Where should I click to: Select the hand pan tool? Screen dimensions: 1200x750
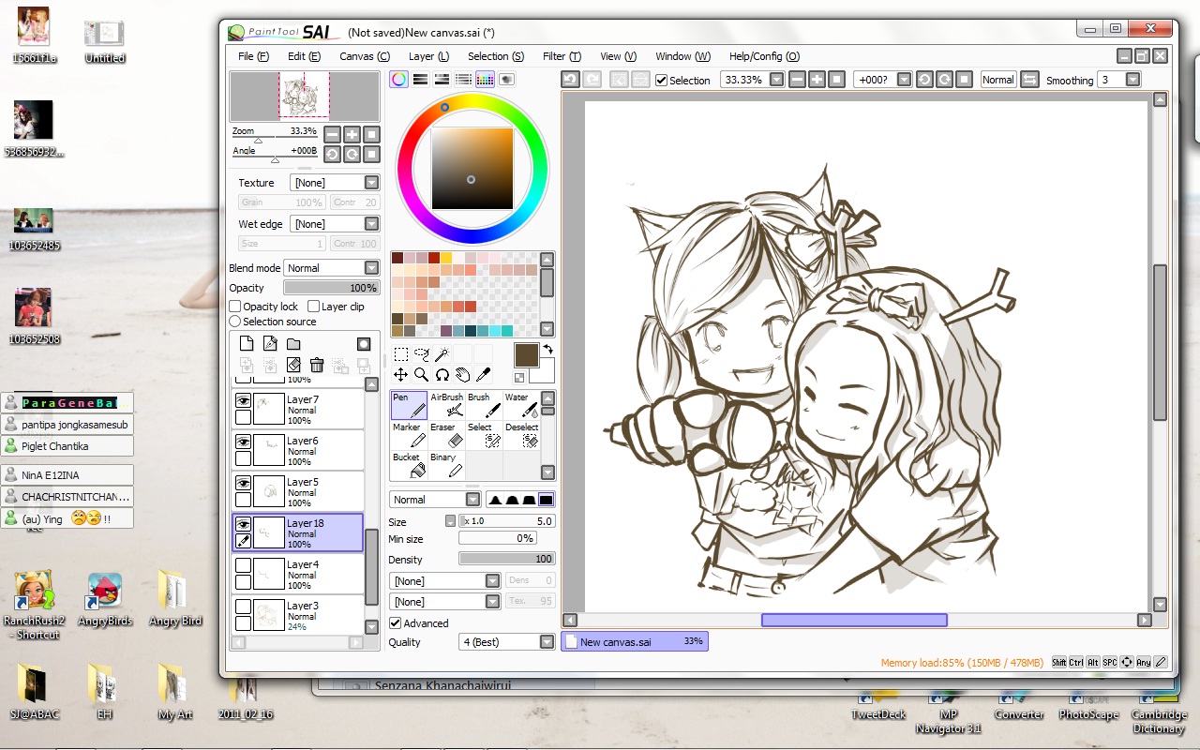coord(462,375)
